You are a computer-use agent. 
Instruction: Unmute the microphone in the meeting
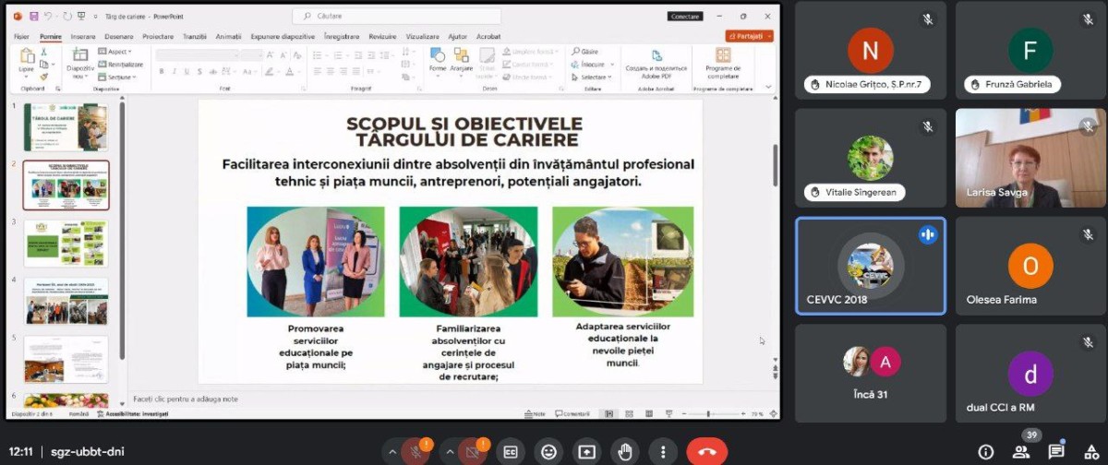415,452
